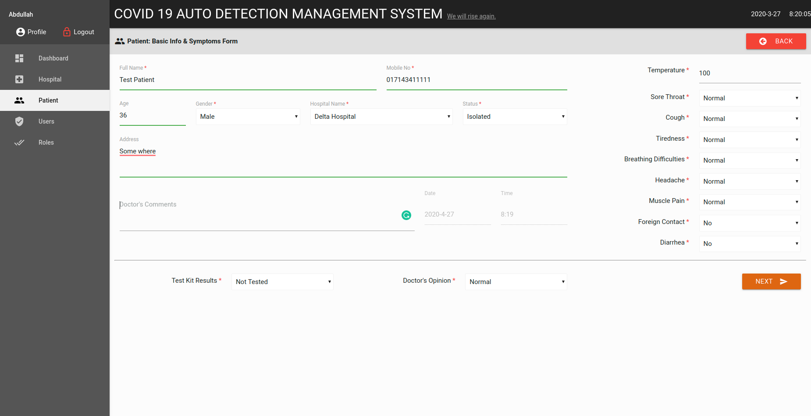The width and height of the screenshot is (811, 416).
Task: Click the We will rise again link
Action: click(x=471, y=16)
